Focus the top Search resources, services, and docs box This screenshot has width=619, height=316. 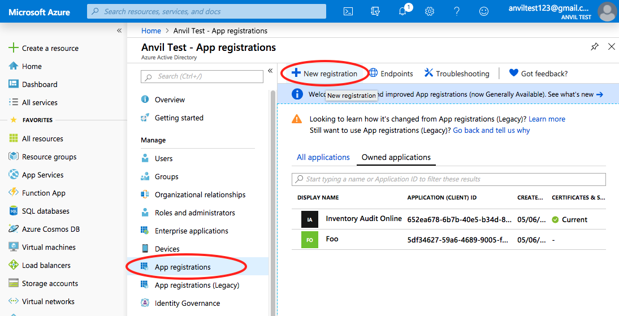coord(206,11)
